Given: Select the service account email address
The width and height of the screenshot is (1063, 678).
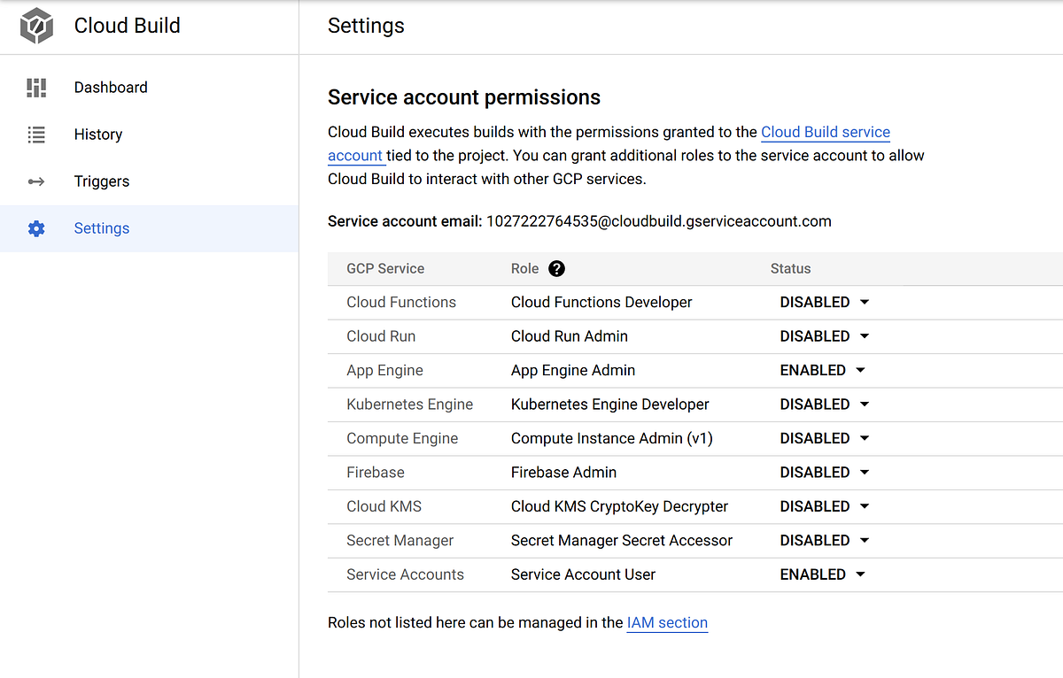Looking at the screenshot, I should pyautogui.click(x=659, y=221).
